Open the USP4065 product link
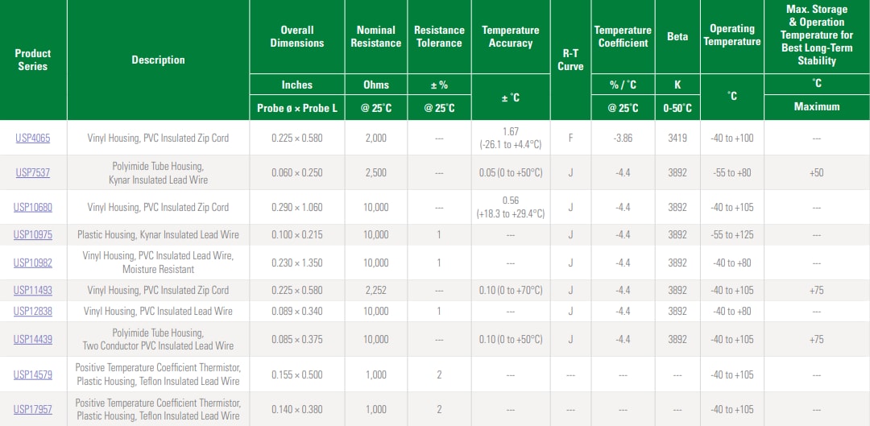Viewport: 870px width, 426px height. tap(33, 138)
